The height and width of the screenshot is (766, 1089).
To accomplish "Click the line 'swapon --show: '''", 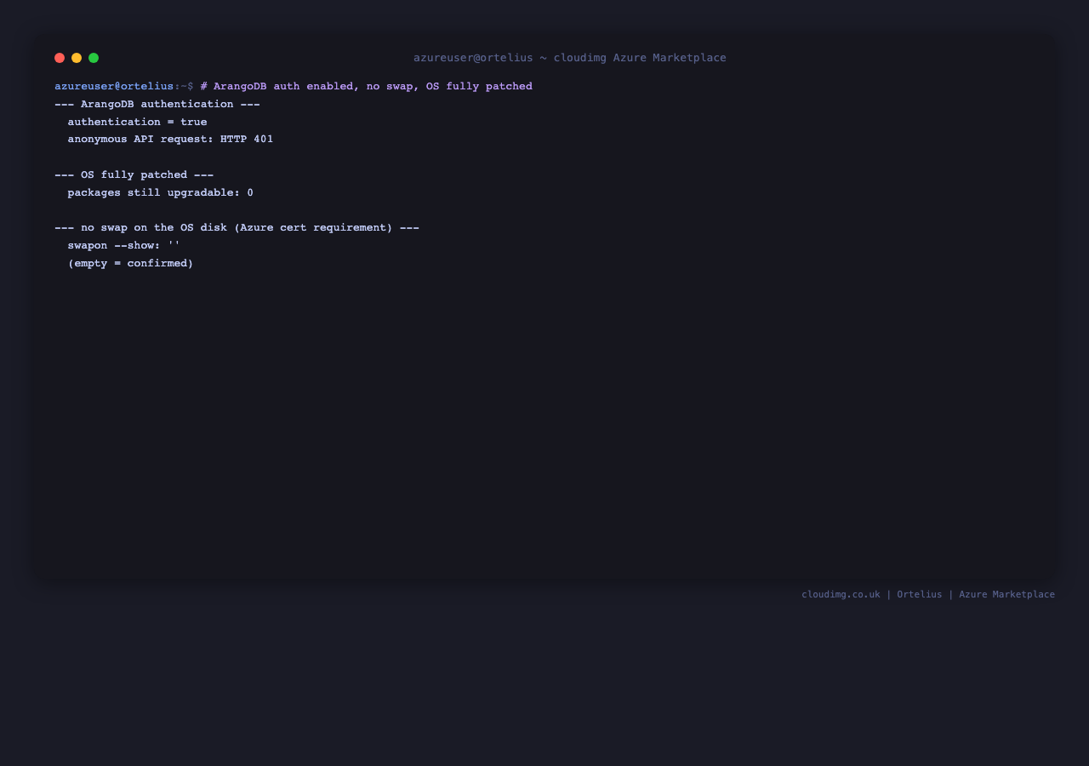I will pyautogui.click(x=124, y=246).
